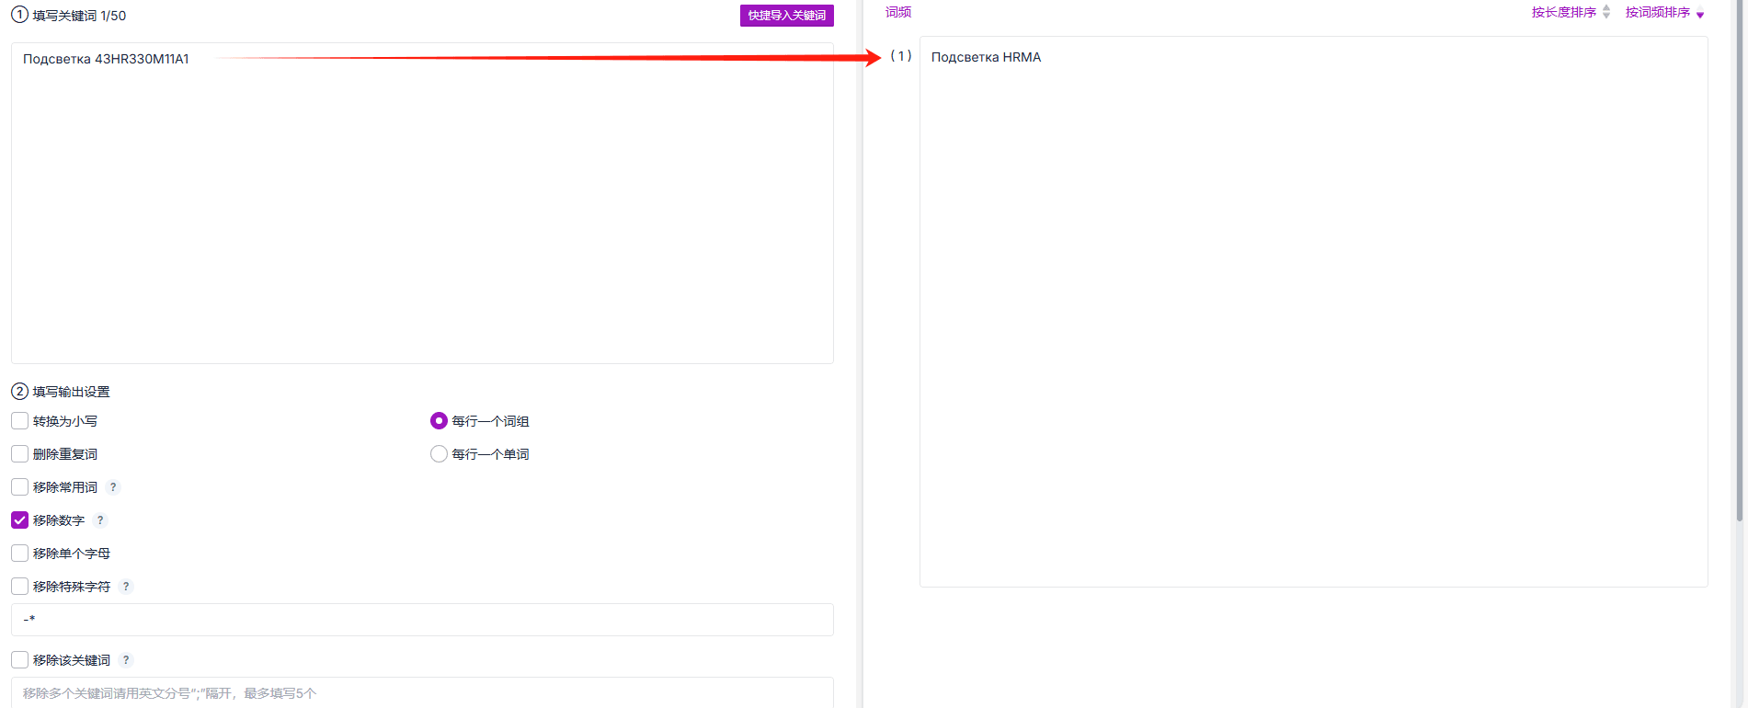Click help icon beside 移除该关键词
Image resolution: width=1748 pixels, height=708 pixels.
tap(126, 660)
